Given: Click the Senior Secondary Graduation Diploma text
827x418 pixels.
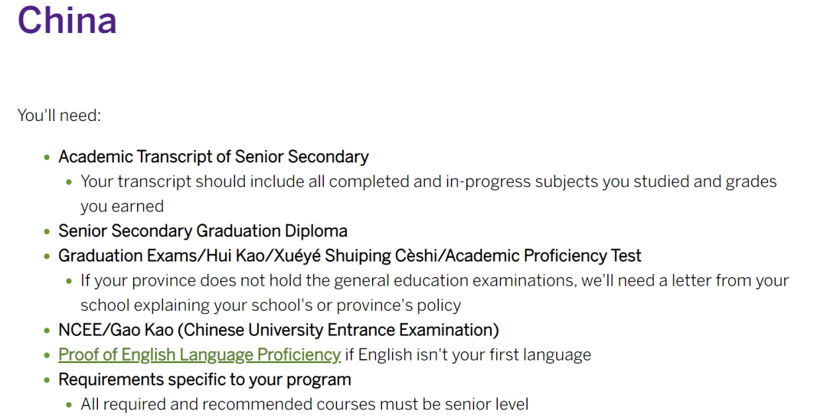Looking at the screenshot, I should (203, 231).
